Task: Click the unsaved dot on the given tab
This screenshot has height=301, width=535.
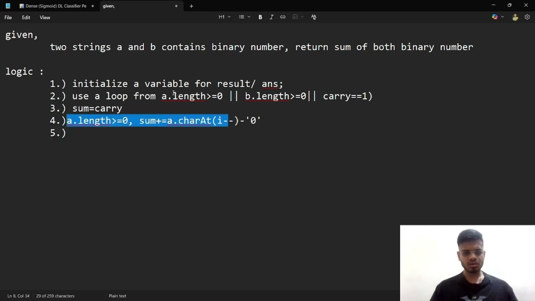Action: [x=176, y=6]
